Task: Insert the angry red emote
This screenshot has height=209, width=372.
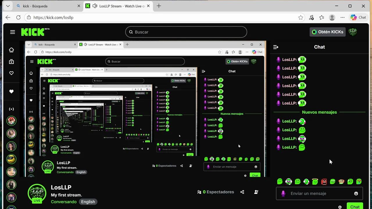Action: (x=324, y=181)
